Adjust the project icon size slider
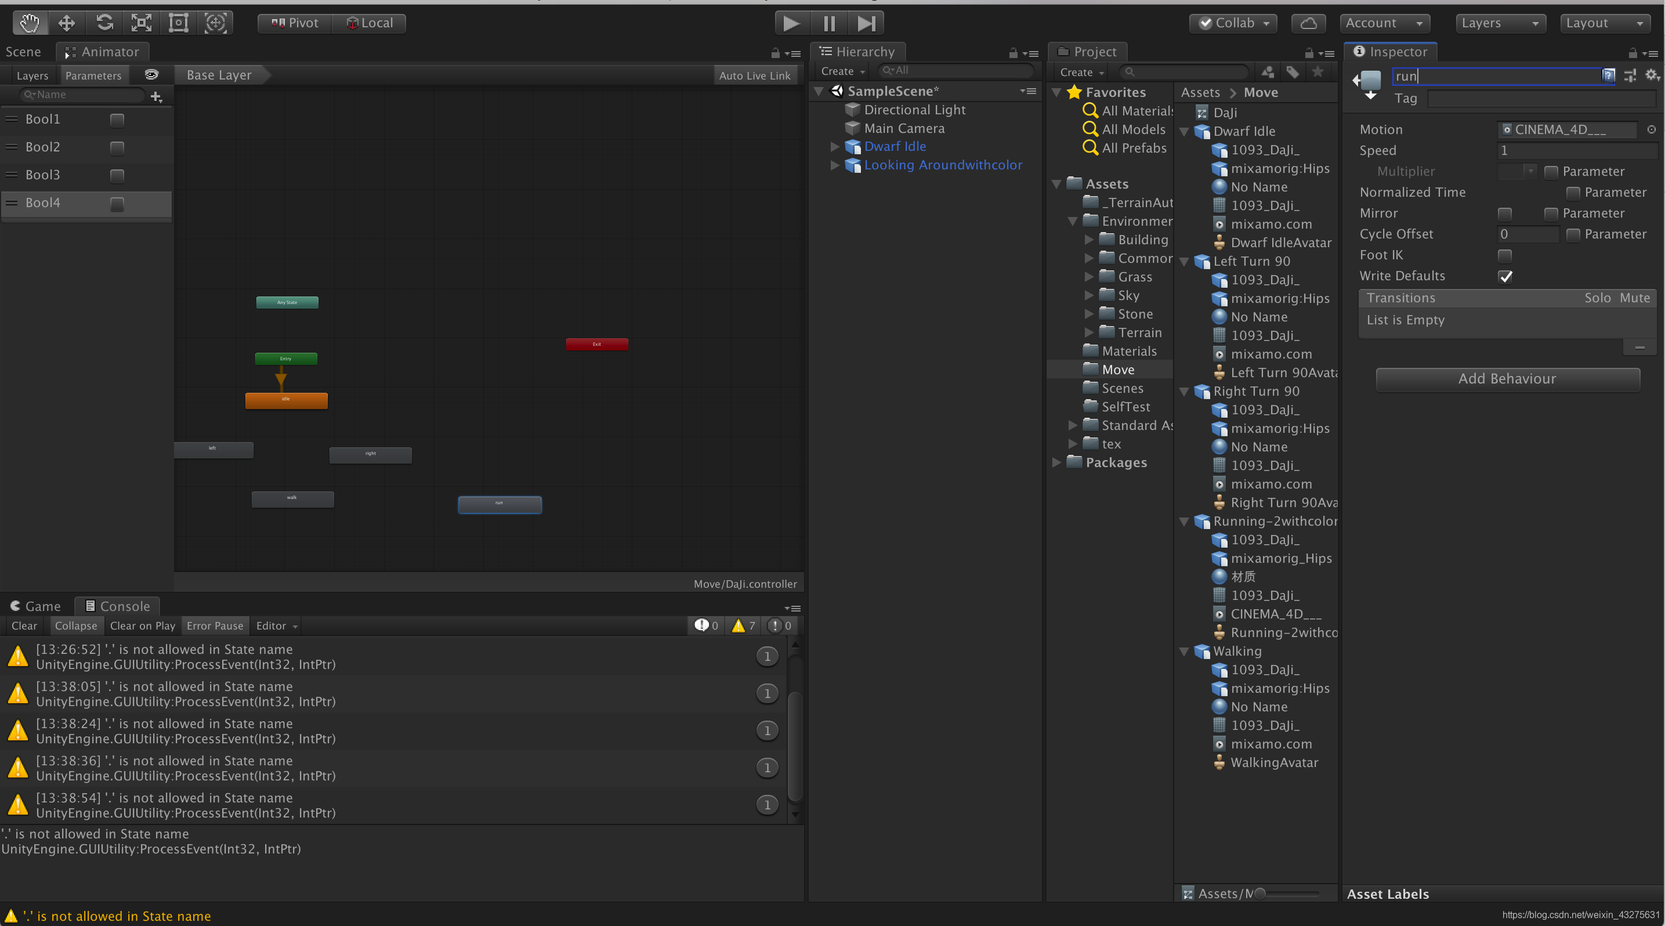 pyautogui.click(x=1261, y=894)
